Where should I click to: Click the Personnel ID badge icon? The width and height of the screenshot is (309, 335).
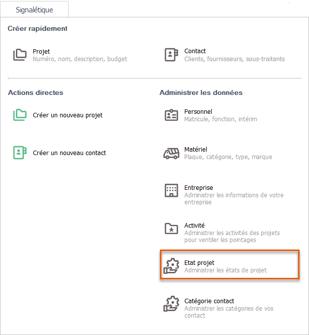tap(171, 115)
